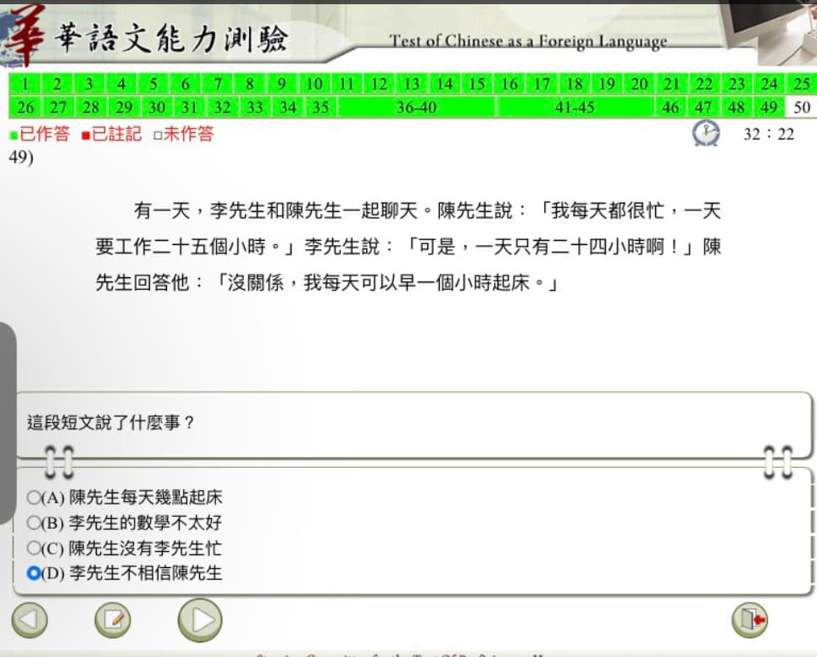Go to question 50 in navigator
Viewport: 817px width, 657px height.
(802, 108)
